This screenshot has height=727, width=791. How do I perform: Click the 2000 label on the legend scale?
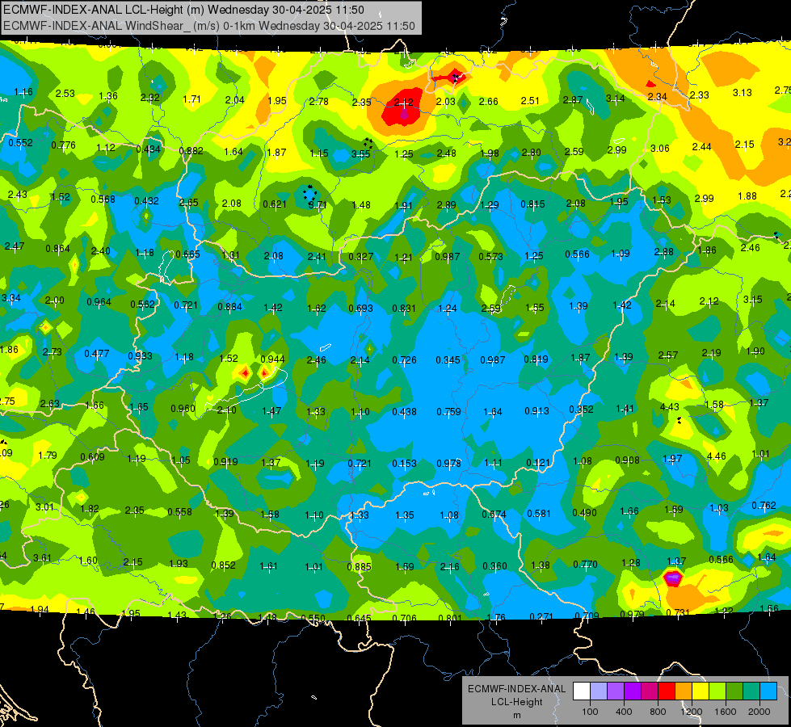(759, 712)
